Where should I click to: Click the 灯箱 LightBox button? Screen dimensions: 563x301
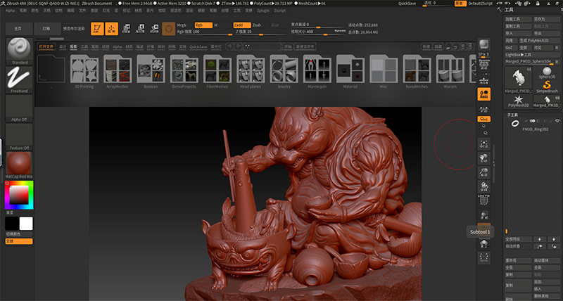coord(46,28)
